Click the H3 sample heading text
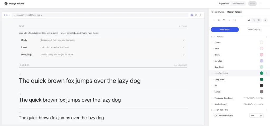Viewport: 270px width, 126px height. pyautogui.click(x=61, y=118)
